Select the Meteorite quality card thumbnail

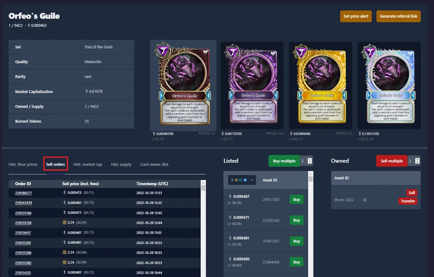tap(183, 86)
